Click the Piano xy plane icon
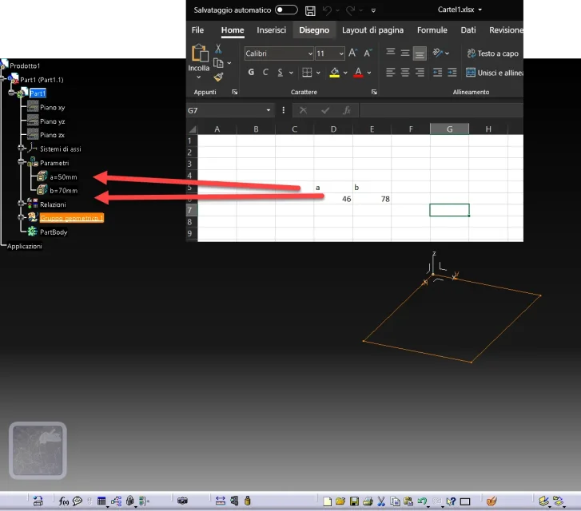This screenshot has height=511, width=581. coord(33,106)
